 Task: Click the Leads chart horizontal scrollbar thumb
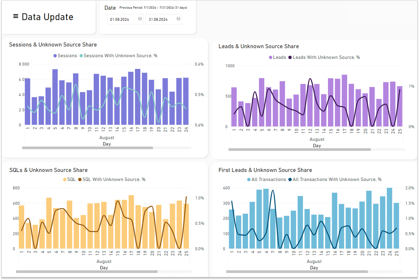[300, 150]
